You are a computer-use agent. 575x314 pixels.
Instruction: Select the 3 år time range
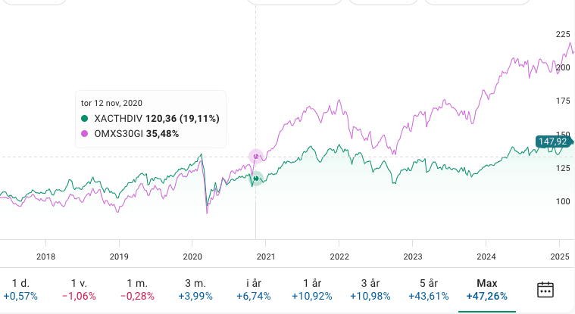click(371, 288)
